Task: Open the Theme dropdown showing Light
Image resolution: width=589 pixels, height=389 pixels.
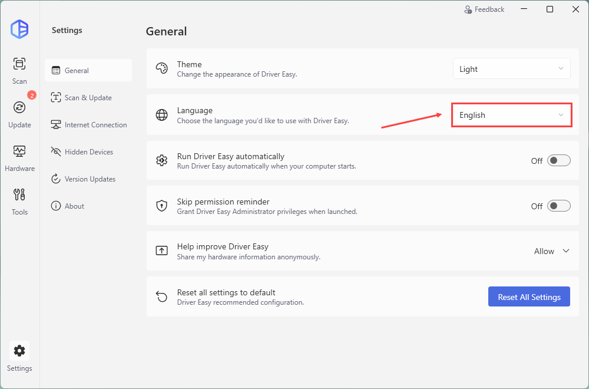Action: tap(511, 69)
